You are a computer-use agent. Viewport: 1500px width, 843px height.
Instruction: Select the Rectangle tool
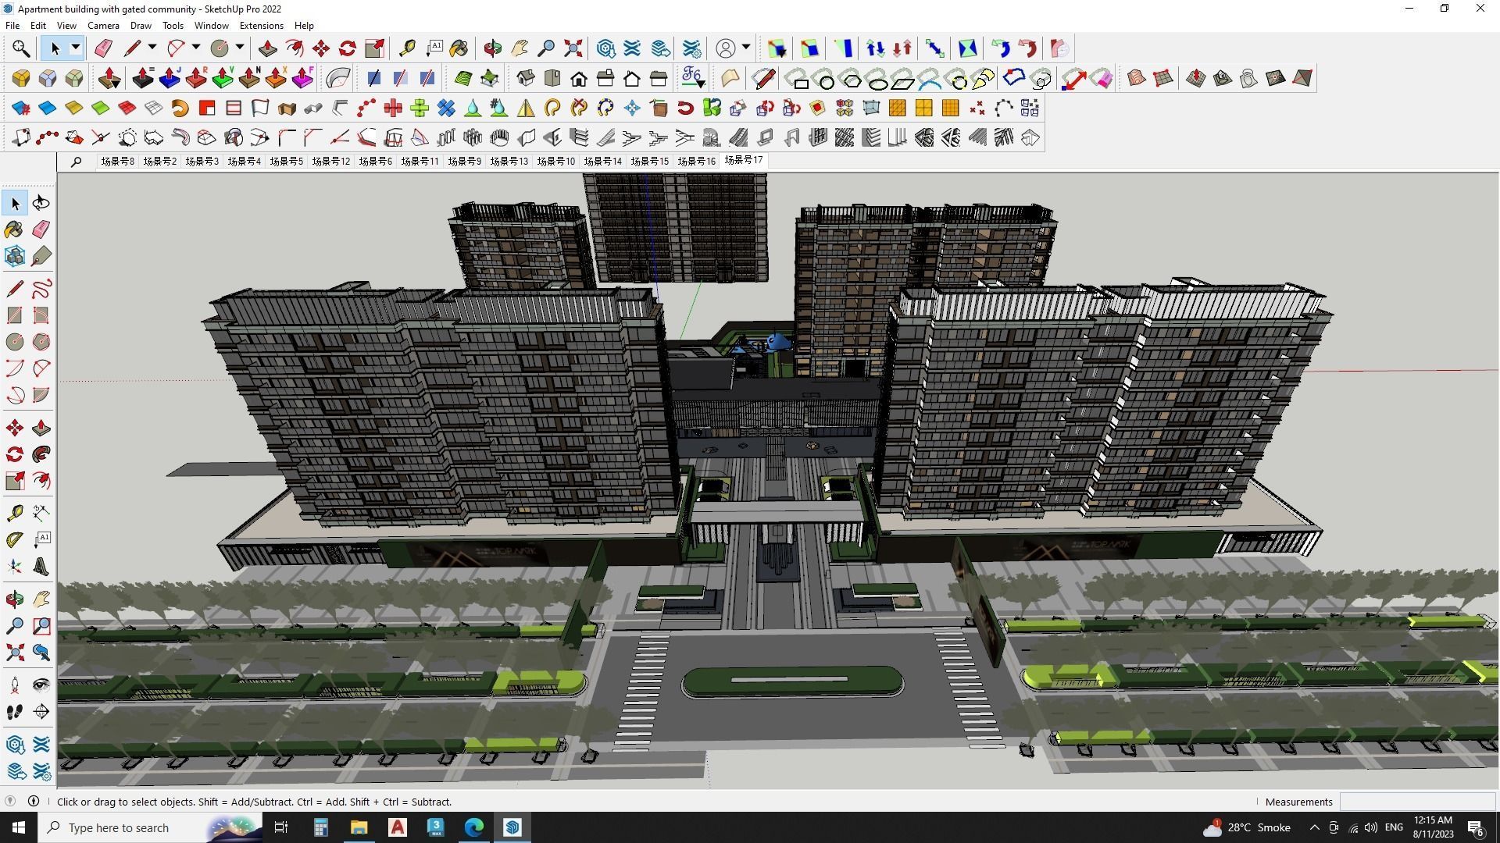click(x=14, y=315)
